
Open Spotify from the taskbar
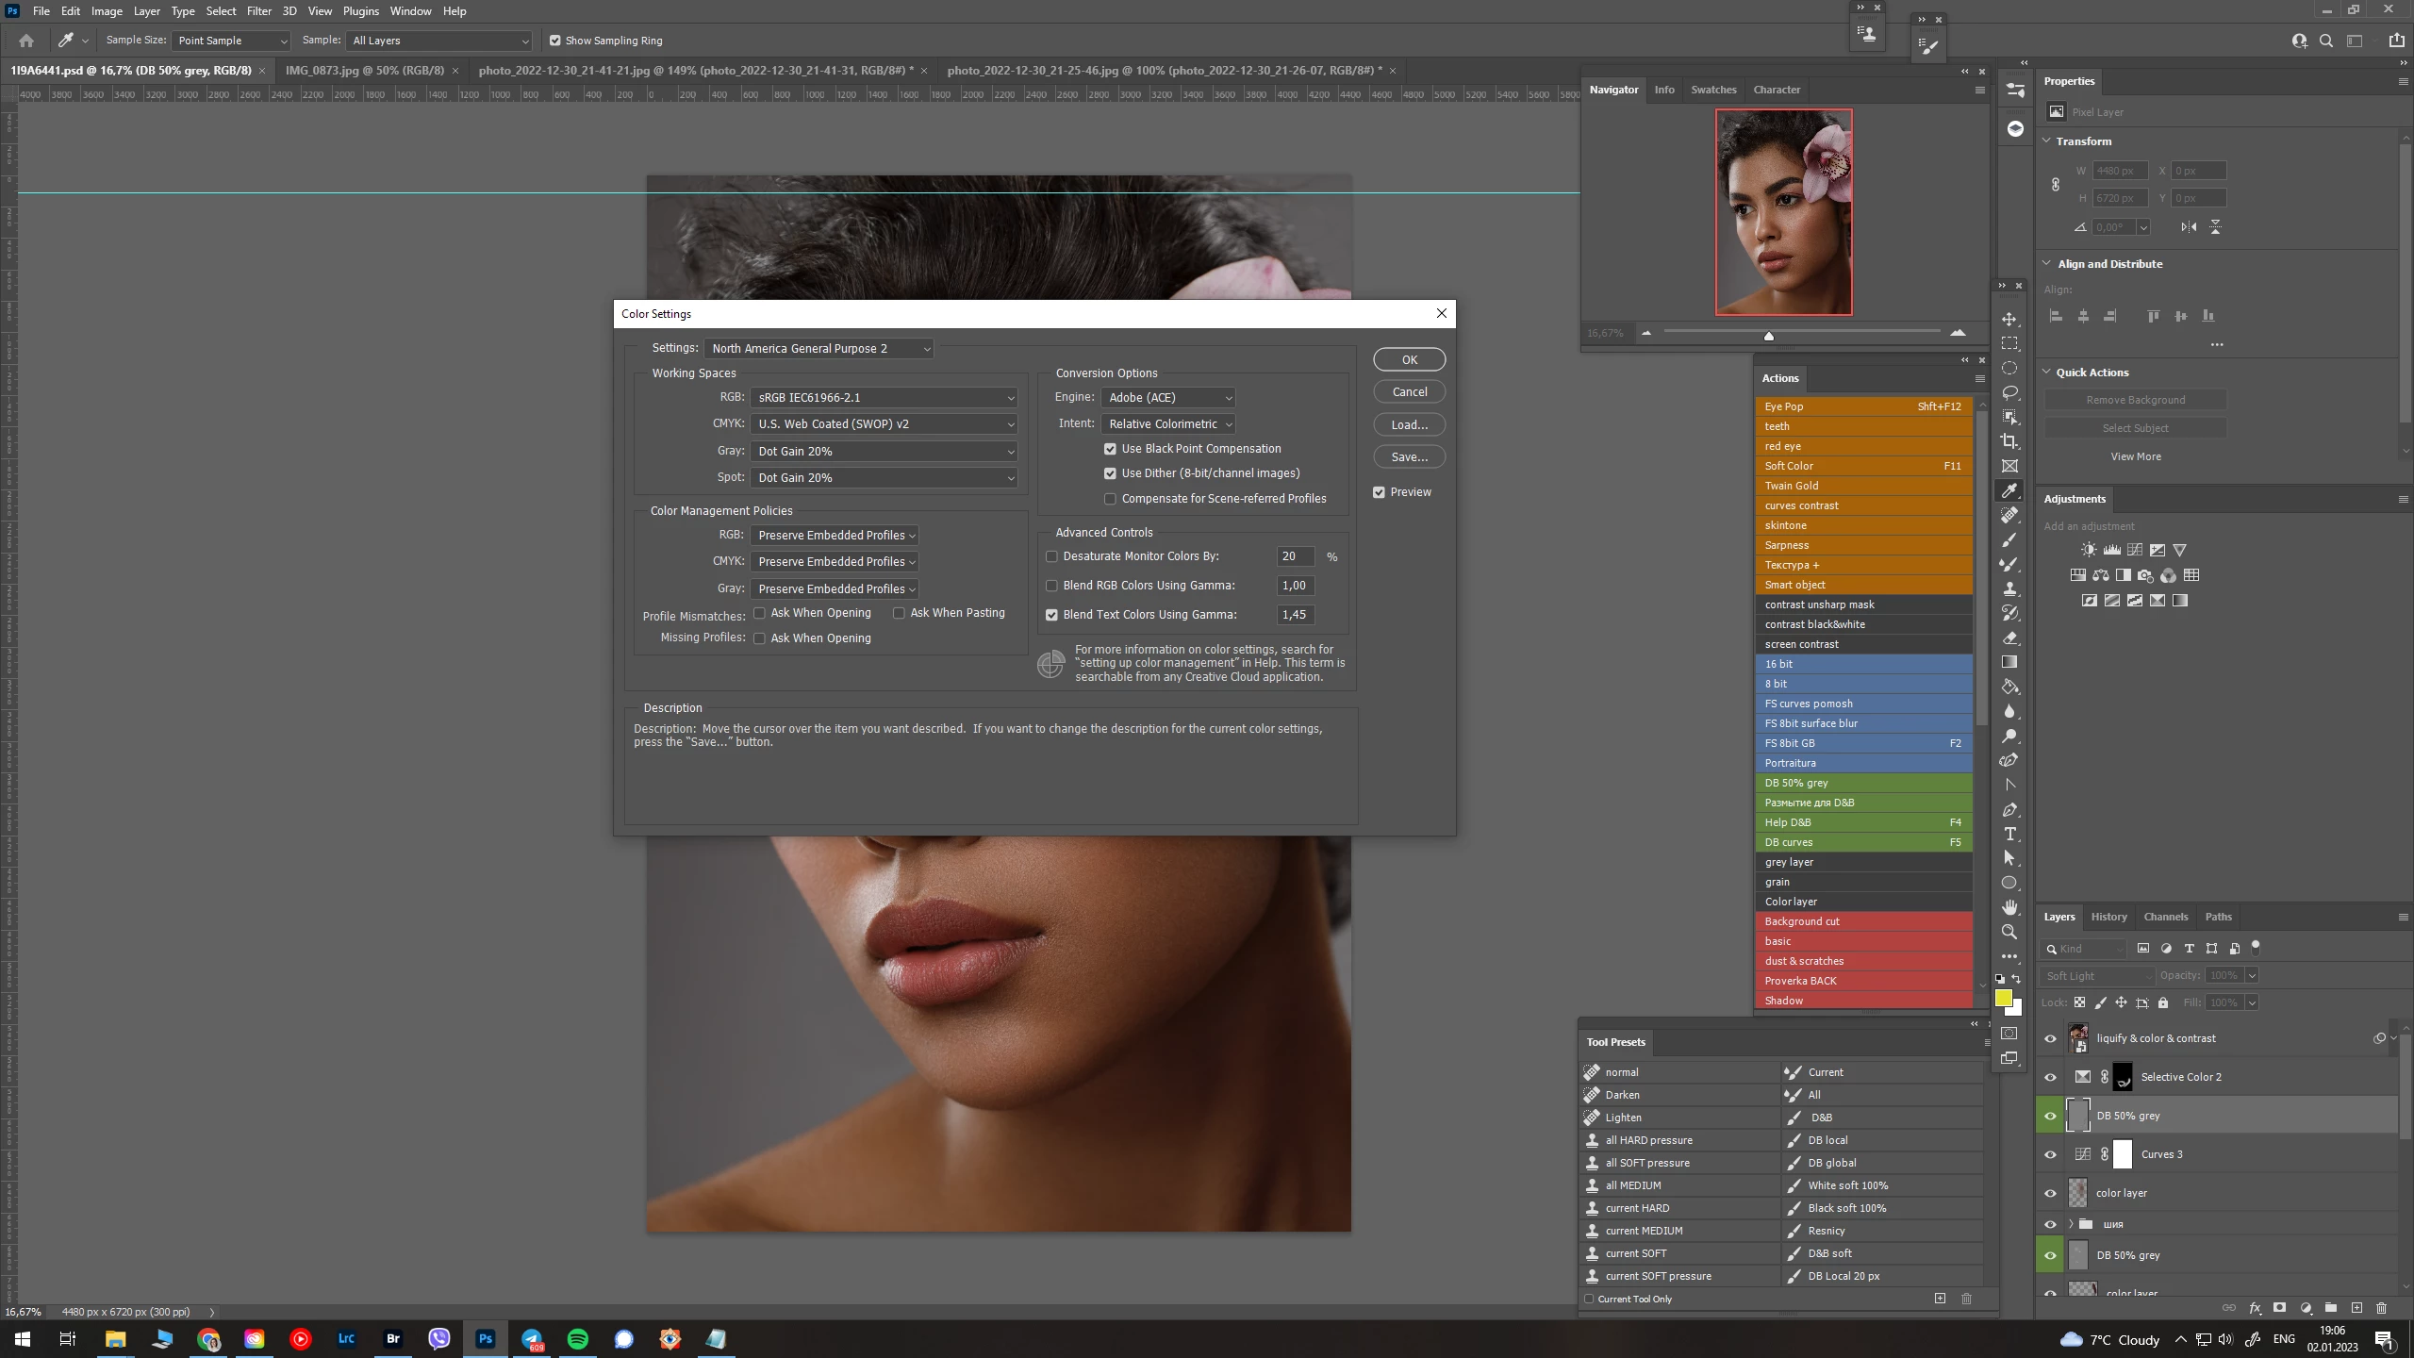coord(577,1339)
